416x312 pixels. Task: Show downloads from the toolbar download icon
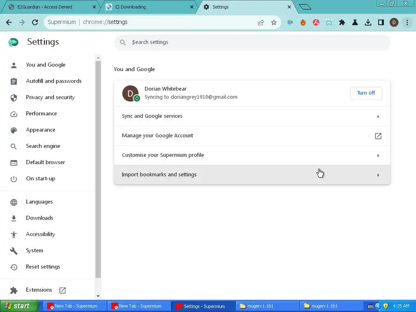click(x=368, y=23)
